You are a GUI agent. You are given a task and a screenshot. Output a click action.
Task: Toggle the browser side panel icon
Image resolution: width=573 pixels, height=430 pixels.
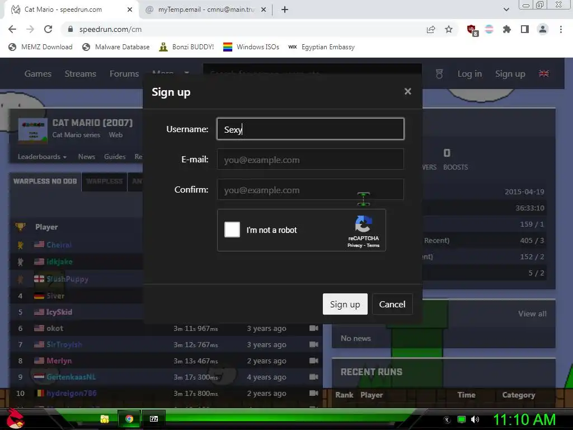[525, 29]
